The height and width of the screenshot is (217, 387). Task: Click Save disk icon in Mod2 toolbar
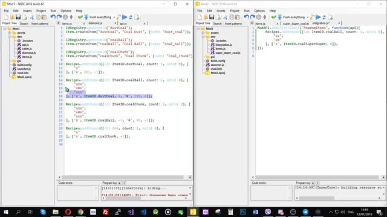click(x=212, y=17)
